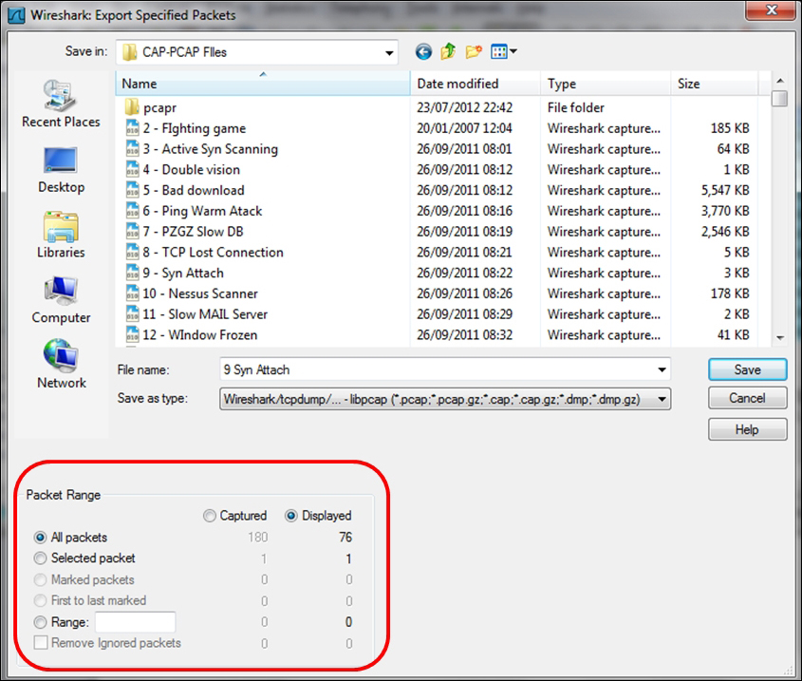802x681 pixels.
Task: Click the file list vertical scrollbar thumb
Action: tap(779, 99)
